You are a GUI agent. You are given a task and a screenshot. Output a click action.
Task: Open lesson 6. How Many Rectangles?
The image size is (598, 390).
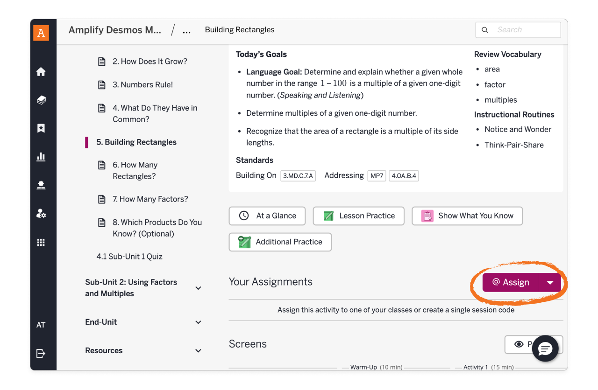[x=135, y=171]
